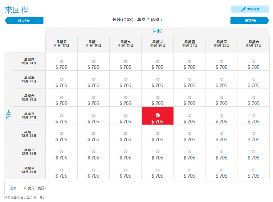
Task: Go to next 7 days (未来7天)
Action: [250, 21]
